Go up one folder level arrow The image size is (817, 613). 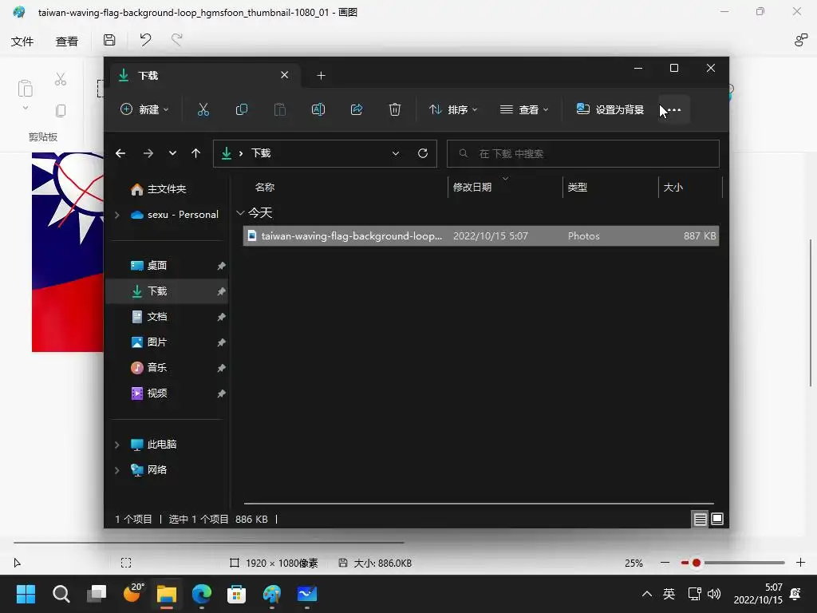pos(196,153)
